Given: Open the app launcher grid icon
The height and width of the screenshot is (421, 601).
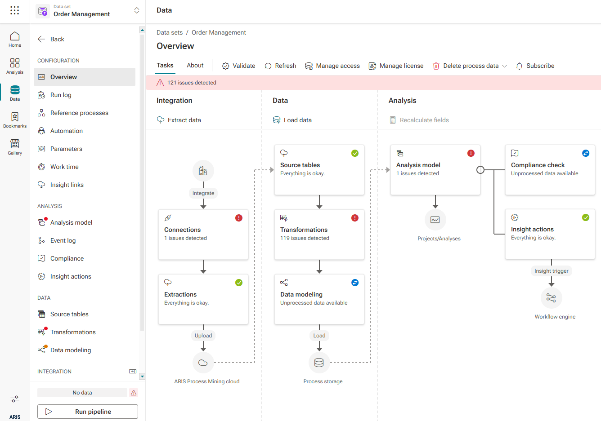Looking at the screenshot, I should point(15,10).
